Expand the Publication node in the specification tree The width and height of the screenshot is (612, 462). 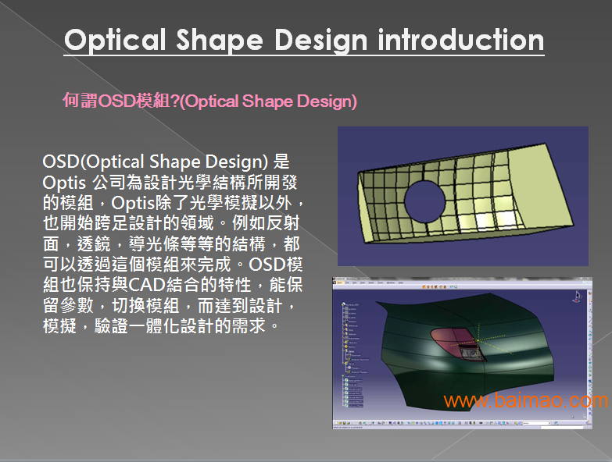click(x=343, y=376)
